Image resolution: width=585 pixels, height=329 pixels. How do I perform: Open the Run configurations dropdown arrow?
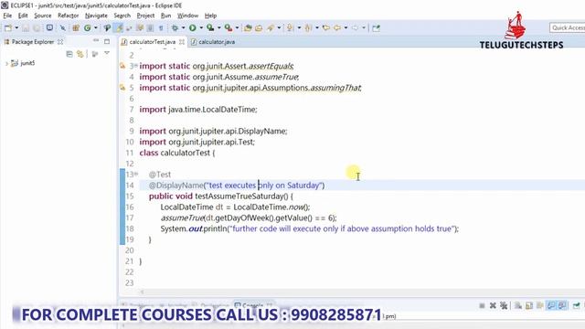click(201, 27)
